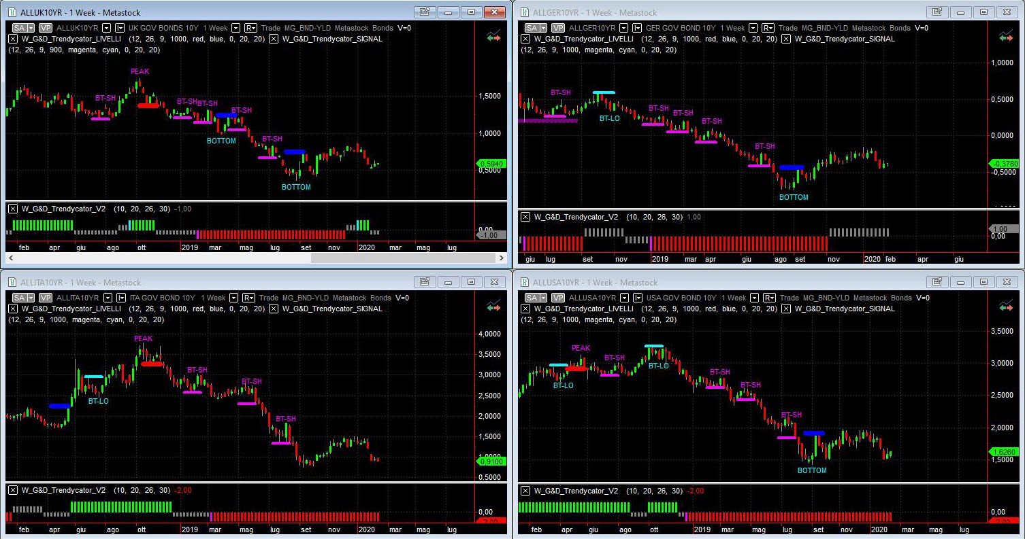This screenshot has height=539, width=1025.
Task: Detach the ALLGER10YR window using pop-out icon
Action: click(937, 12)
